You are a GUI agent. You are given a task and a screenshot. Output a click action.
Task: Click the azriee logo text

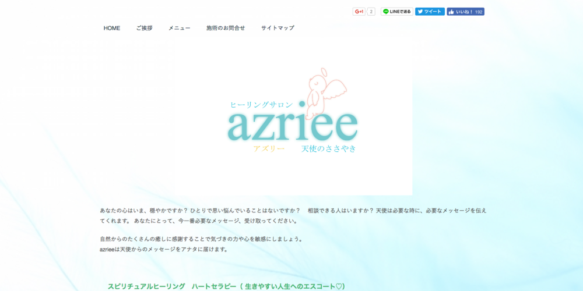(293, 126)
